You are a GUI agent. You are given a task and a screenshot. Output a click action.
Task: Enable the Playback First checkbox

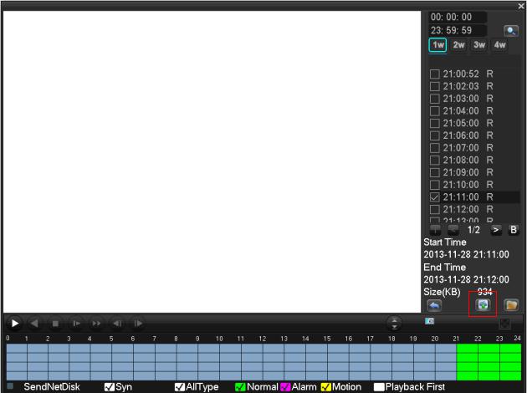click(379, 387)
